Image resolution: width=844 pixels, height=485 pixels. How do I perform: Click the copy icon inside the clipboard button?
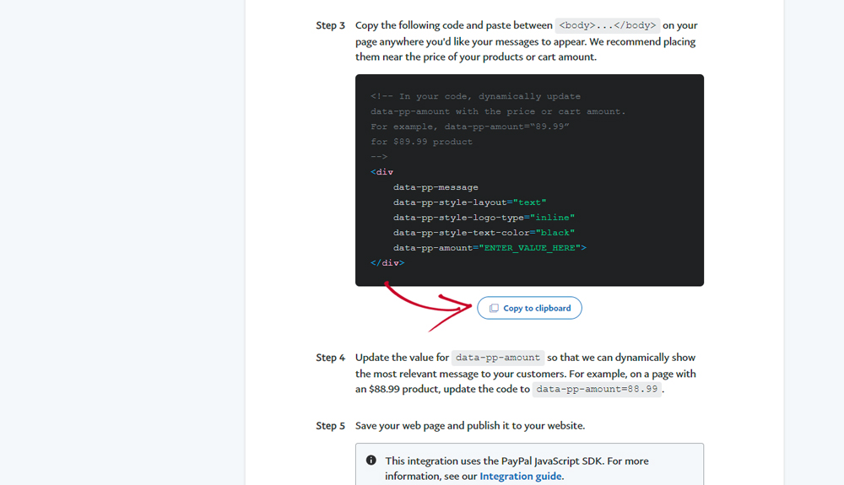[494, 308]
